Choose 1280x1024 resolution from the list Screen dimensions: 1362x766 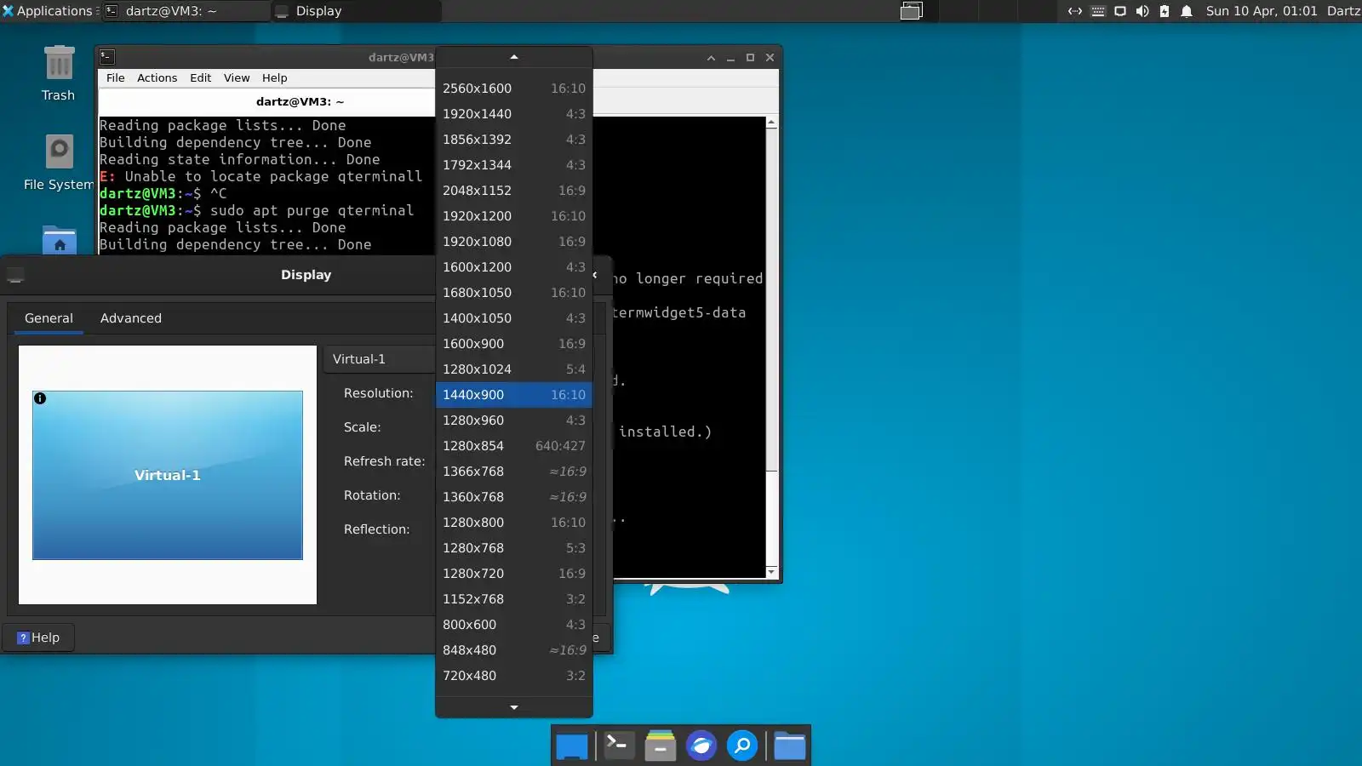[513, 369]
